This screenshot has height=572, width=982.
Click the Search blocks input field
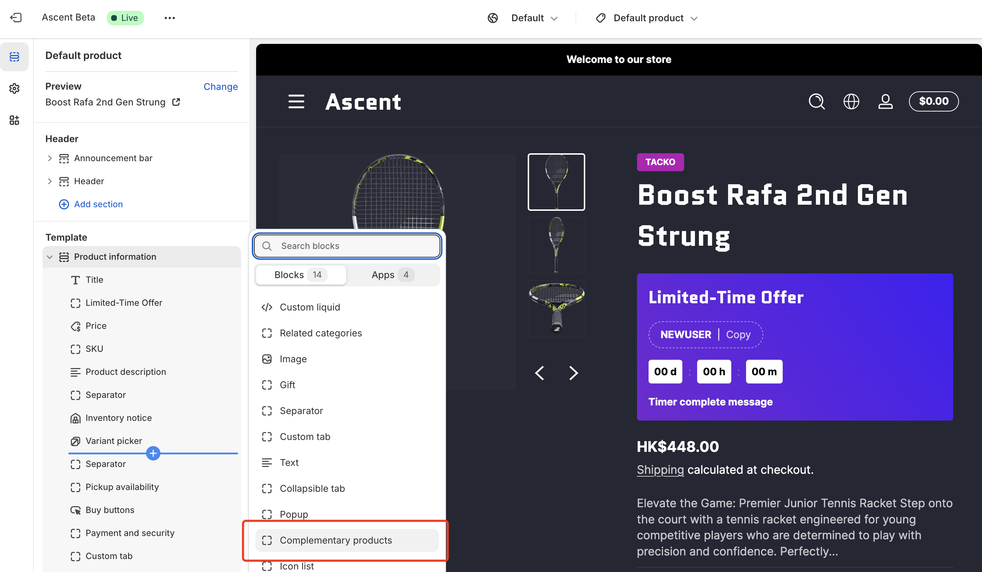point(347,246)
